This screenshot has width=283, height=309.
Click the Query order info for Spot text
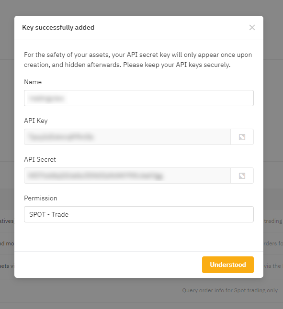tap(230, 290)
